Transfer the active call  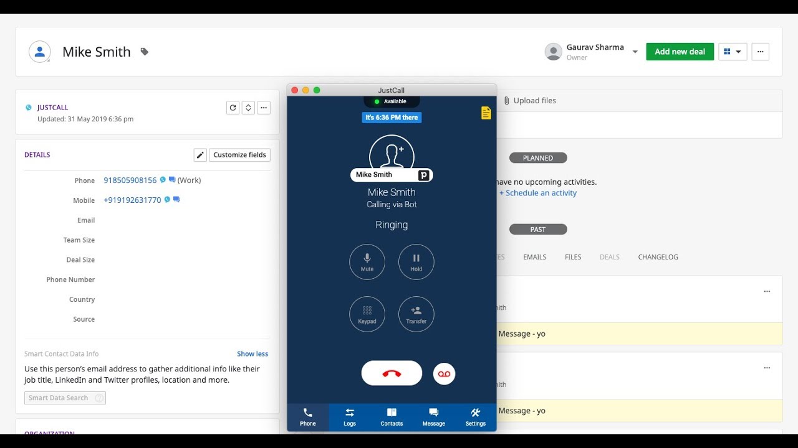(x=416, y=314)
